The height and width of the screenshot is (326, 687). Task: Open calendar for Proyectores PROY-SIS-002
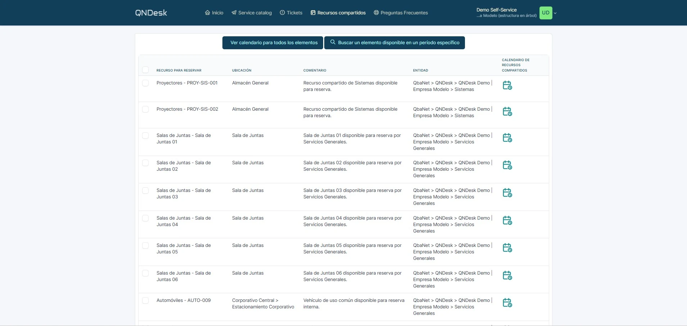(x=507, y=111)
